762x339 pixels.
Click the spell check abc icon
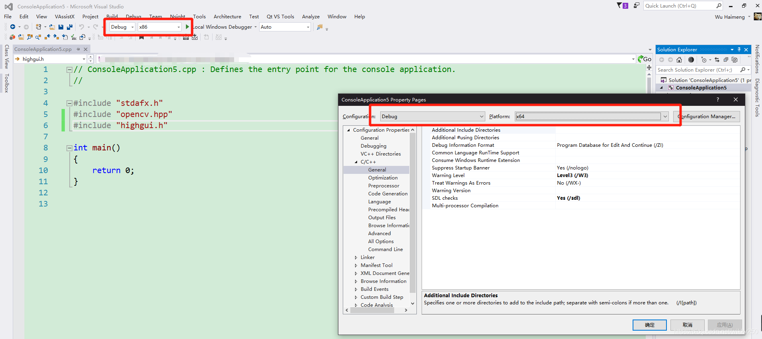pos(74,37)
